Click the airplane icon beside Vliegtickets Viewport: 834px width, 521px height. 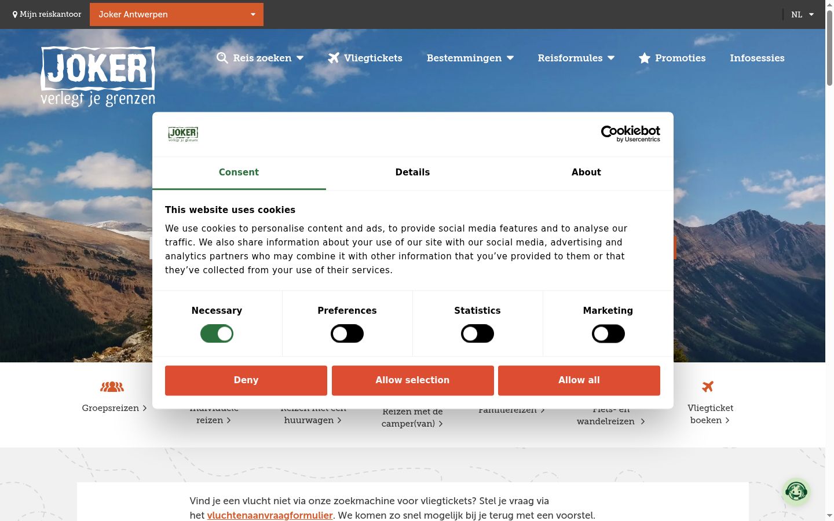tap(334, 58)
